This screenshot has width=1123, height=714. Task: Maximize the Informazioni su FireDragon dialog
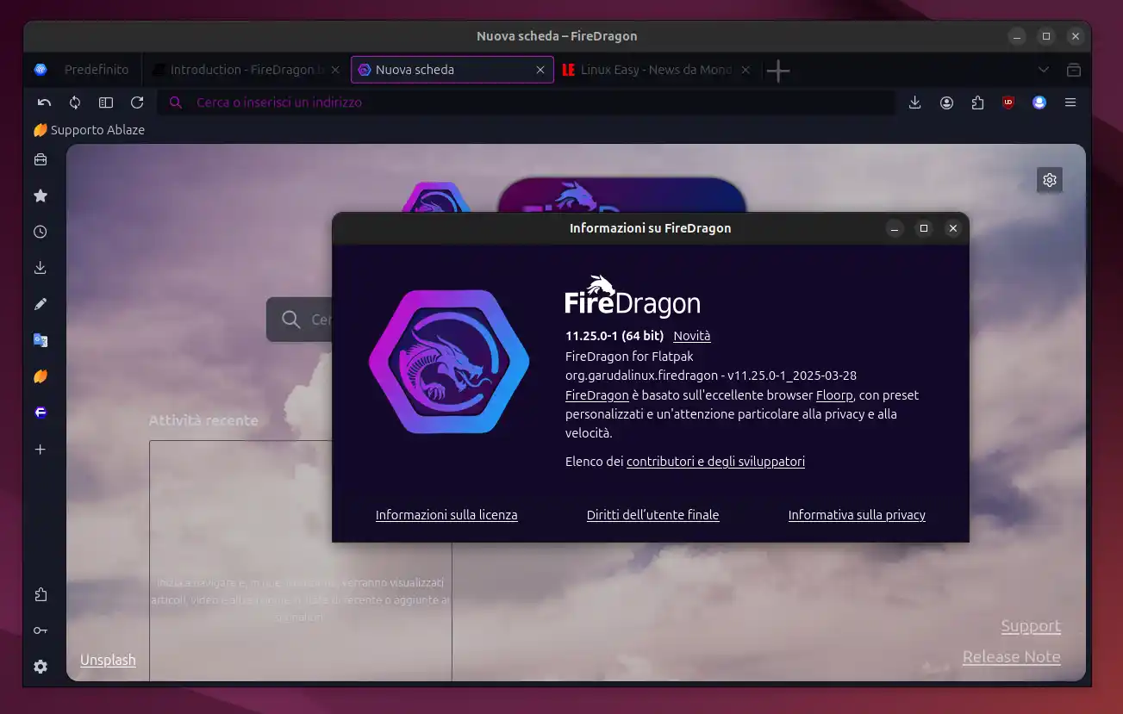click(x=924, y=228)
